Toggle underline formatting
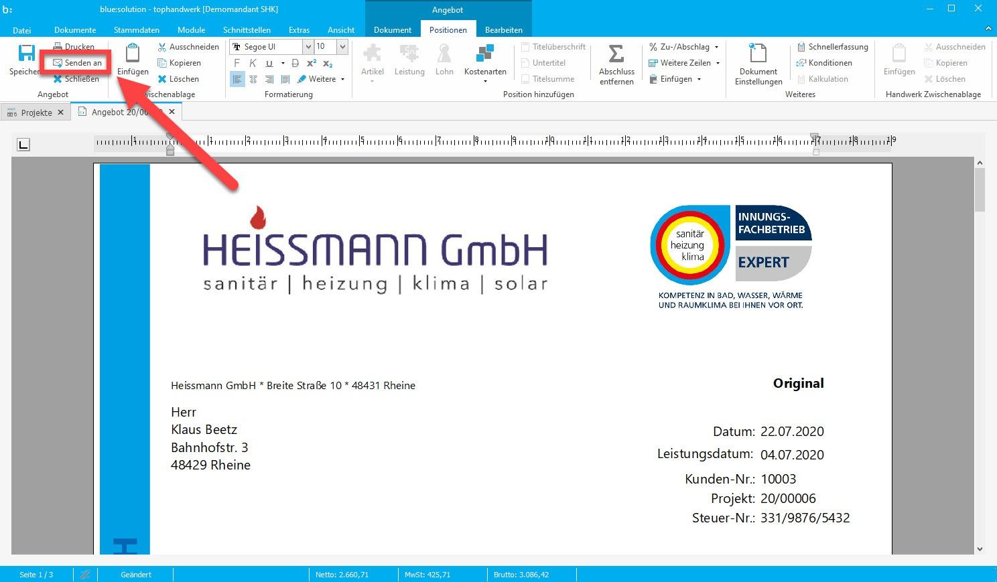Viewport: 997px width, 582px height. click(269, 63)
